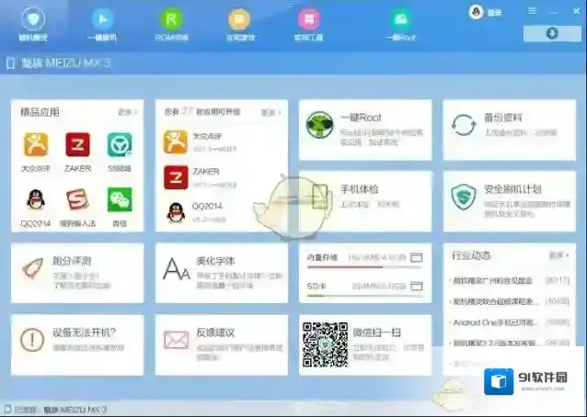Click the 搜狗输入法 app icon

click(77, 199)
